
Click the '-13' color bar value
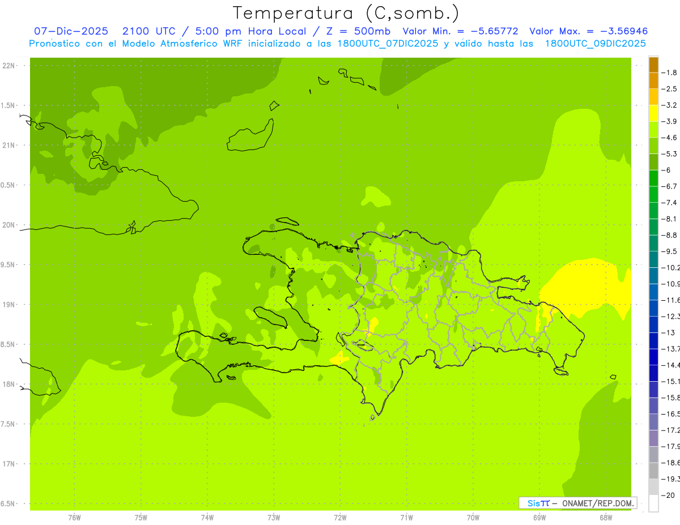668,332
